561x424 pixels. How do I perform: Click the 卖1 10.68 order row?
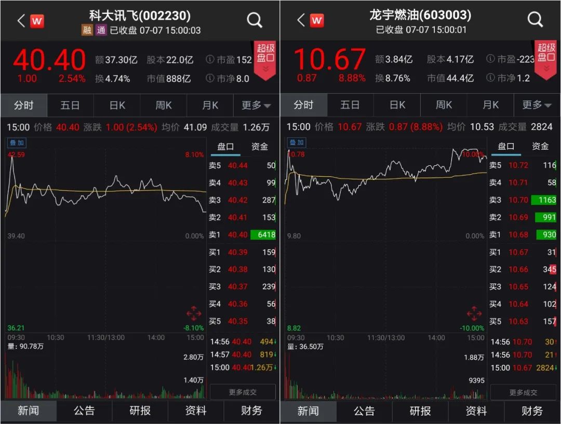(523, 235)
